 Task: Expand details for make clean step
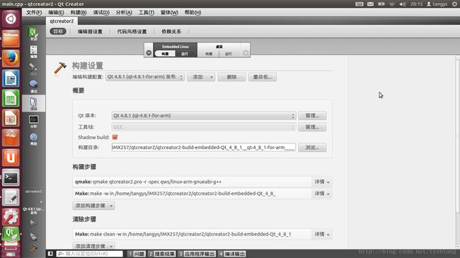point(322,234)
